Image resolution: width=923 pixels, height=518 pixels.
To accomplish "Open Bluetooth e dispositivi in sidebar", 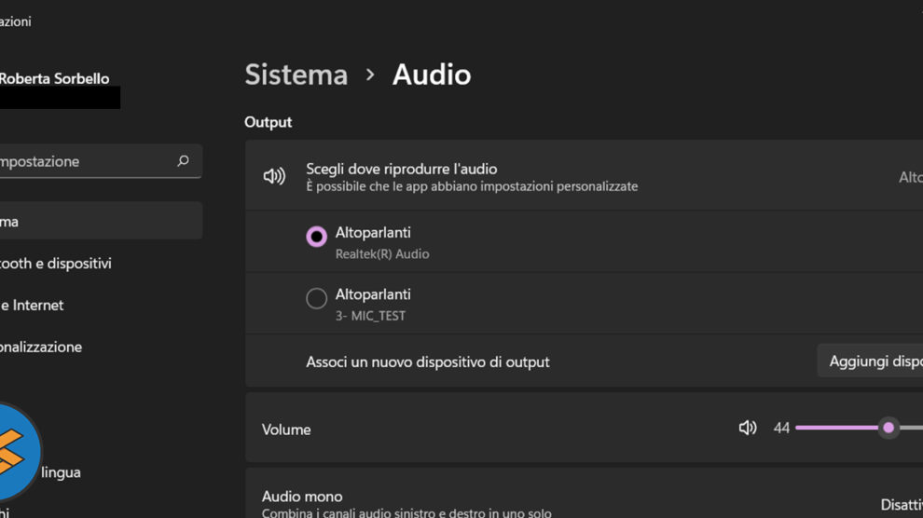I will [x=56, y=264].
